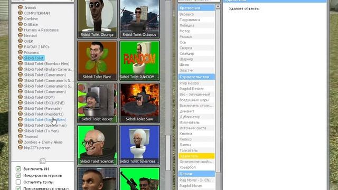Open Skibidi Toilet (Speakerman) category
The height and width of the screenshot is (190, 338).
pos(45,125)
